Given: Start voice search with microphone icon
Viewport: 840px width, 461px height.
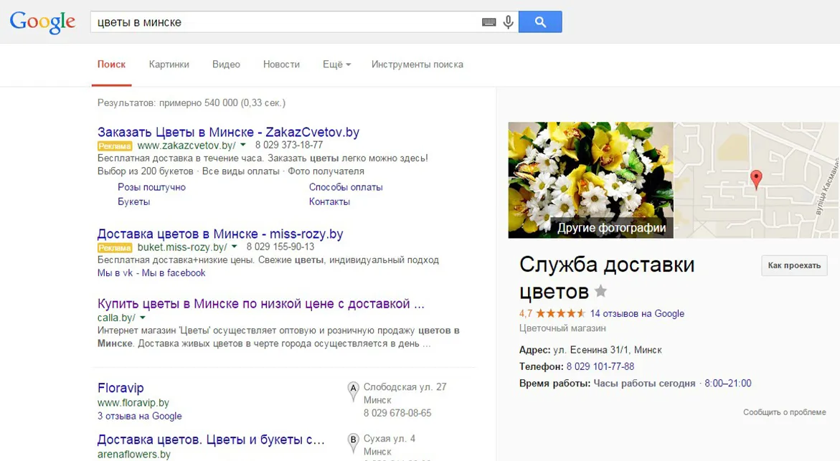Looking at the screenshot, I should 509,22.
